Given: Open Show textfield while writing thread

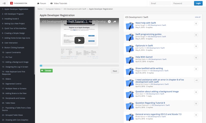Looking at the screenshot, I should (x=149, y=68).
